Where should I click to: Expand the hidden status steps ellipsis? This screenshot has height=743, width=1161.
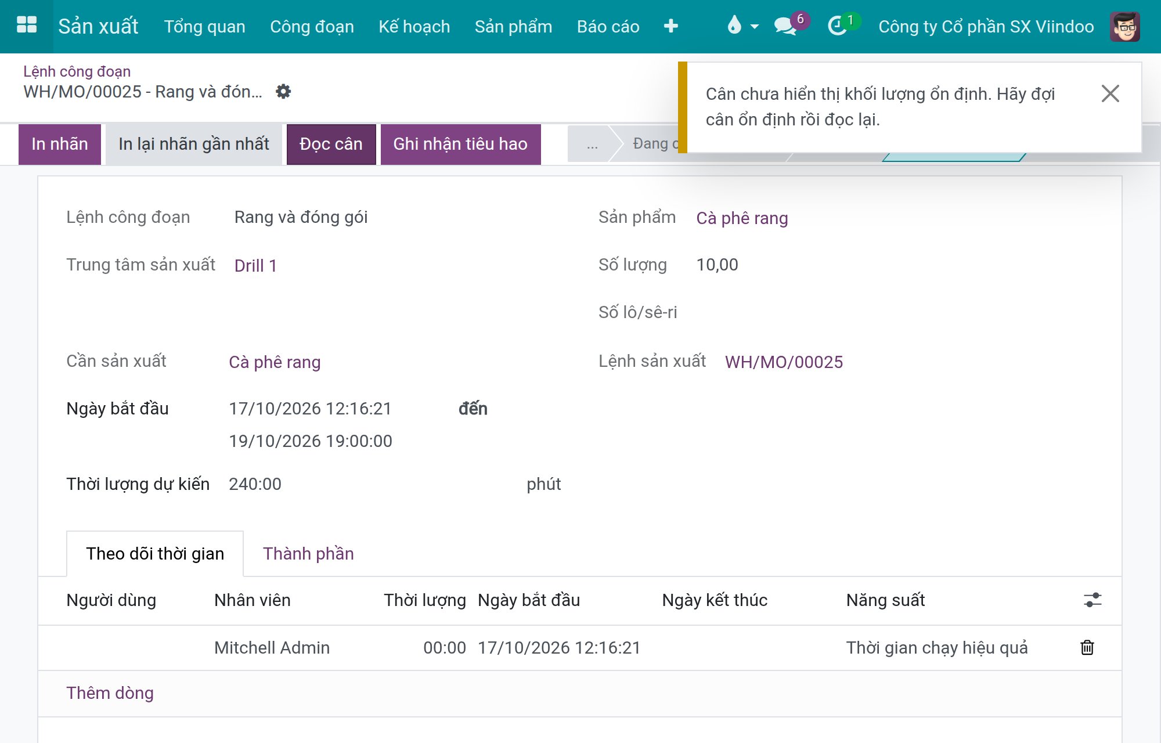pos(592,144)
